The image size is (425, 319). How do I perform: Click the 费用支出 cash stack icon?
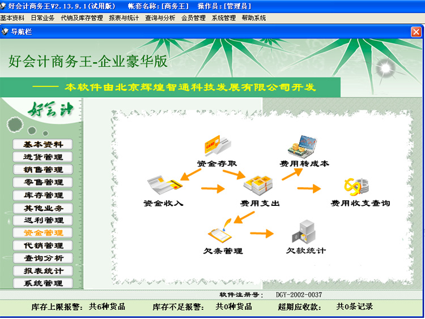coord(258,186)
